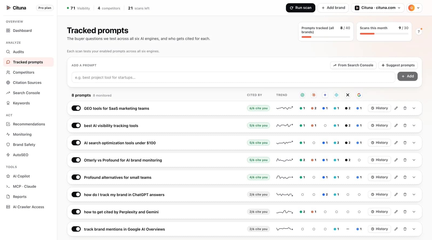Click the X (Grok) engine column icon
432x240 pixels.
348,95
